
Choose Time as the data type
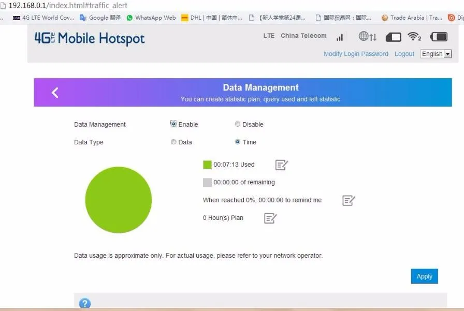pyautogui.click(x=238, y=142)
